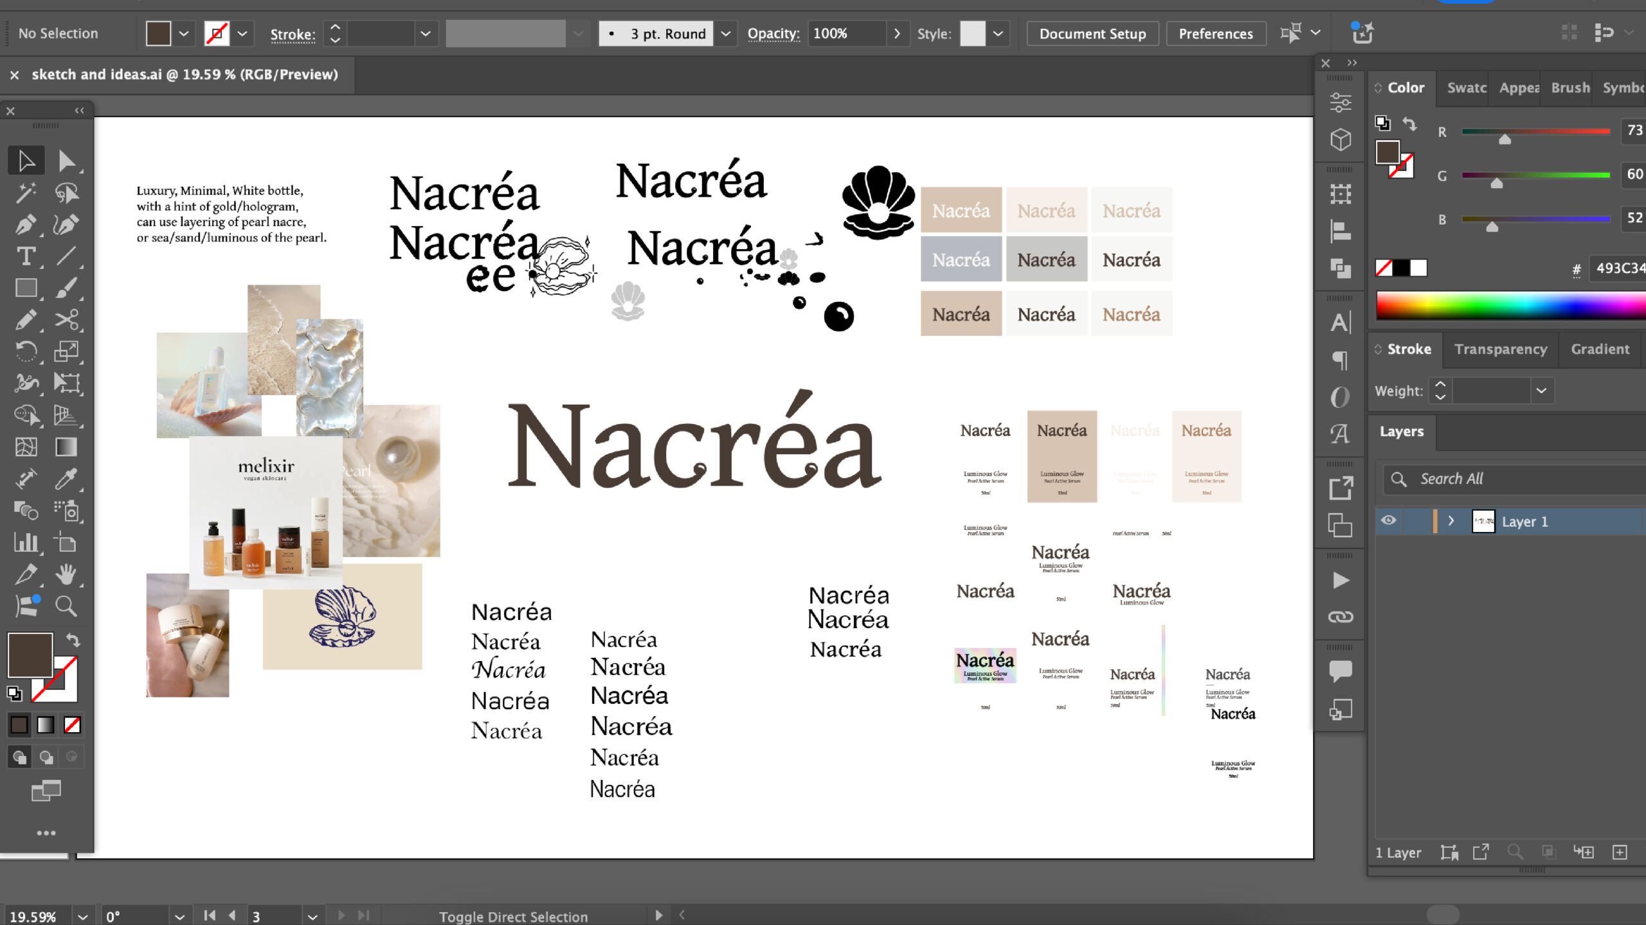Set fill to None in toolbar
This screenshot has width=1646, height=925.
(x=72, y=725)
